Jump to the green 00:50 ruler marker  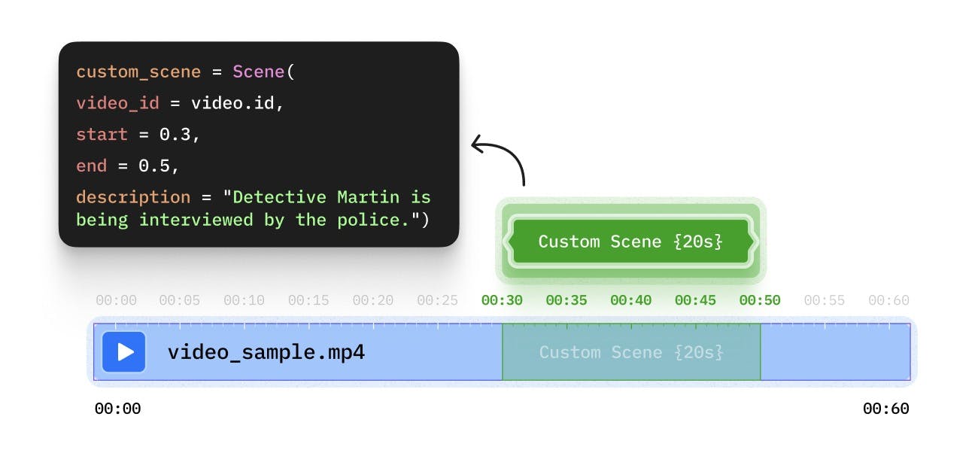pyautogui.click(x=760, y=300)
